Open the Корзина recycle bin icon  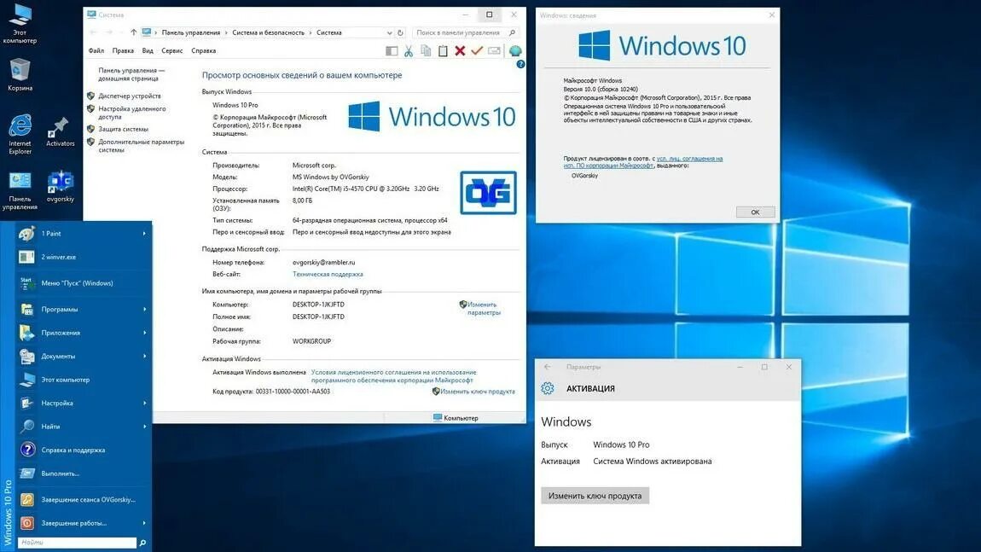[20, 74]
